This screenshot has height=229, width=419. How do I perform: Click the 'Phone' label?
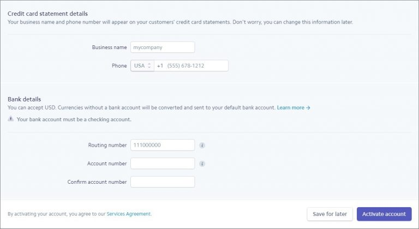click(119, 66)
